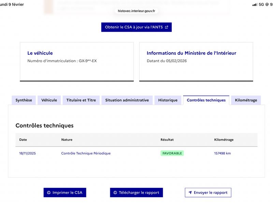
Task: Click the printer icon on Imprimer le CSA
Action: click(49, 193)
